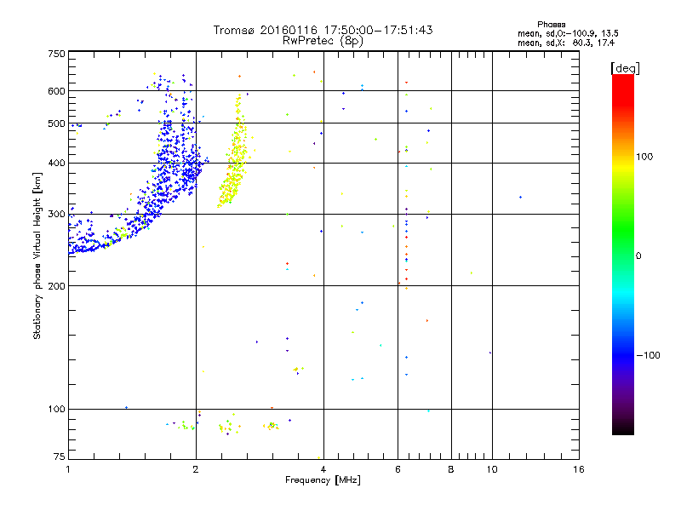Click the RwPretec (8p) subtitle
This screenshot has width=681, height=511.
323,41
